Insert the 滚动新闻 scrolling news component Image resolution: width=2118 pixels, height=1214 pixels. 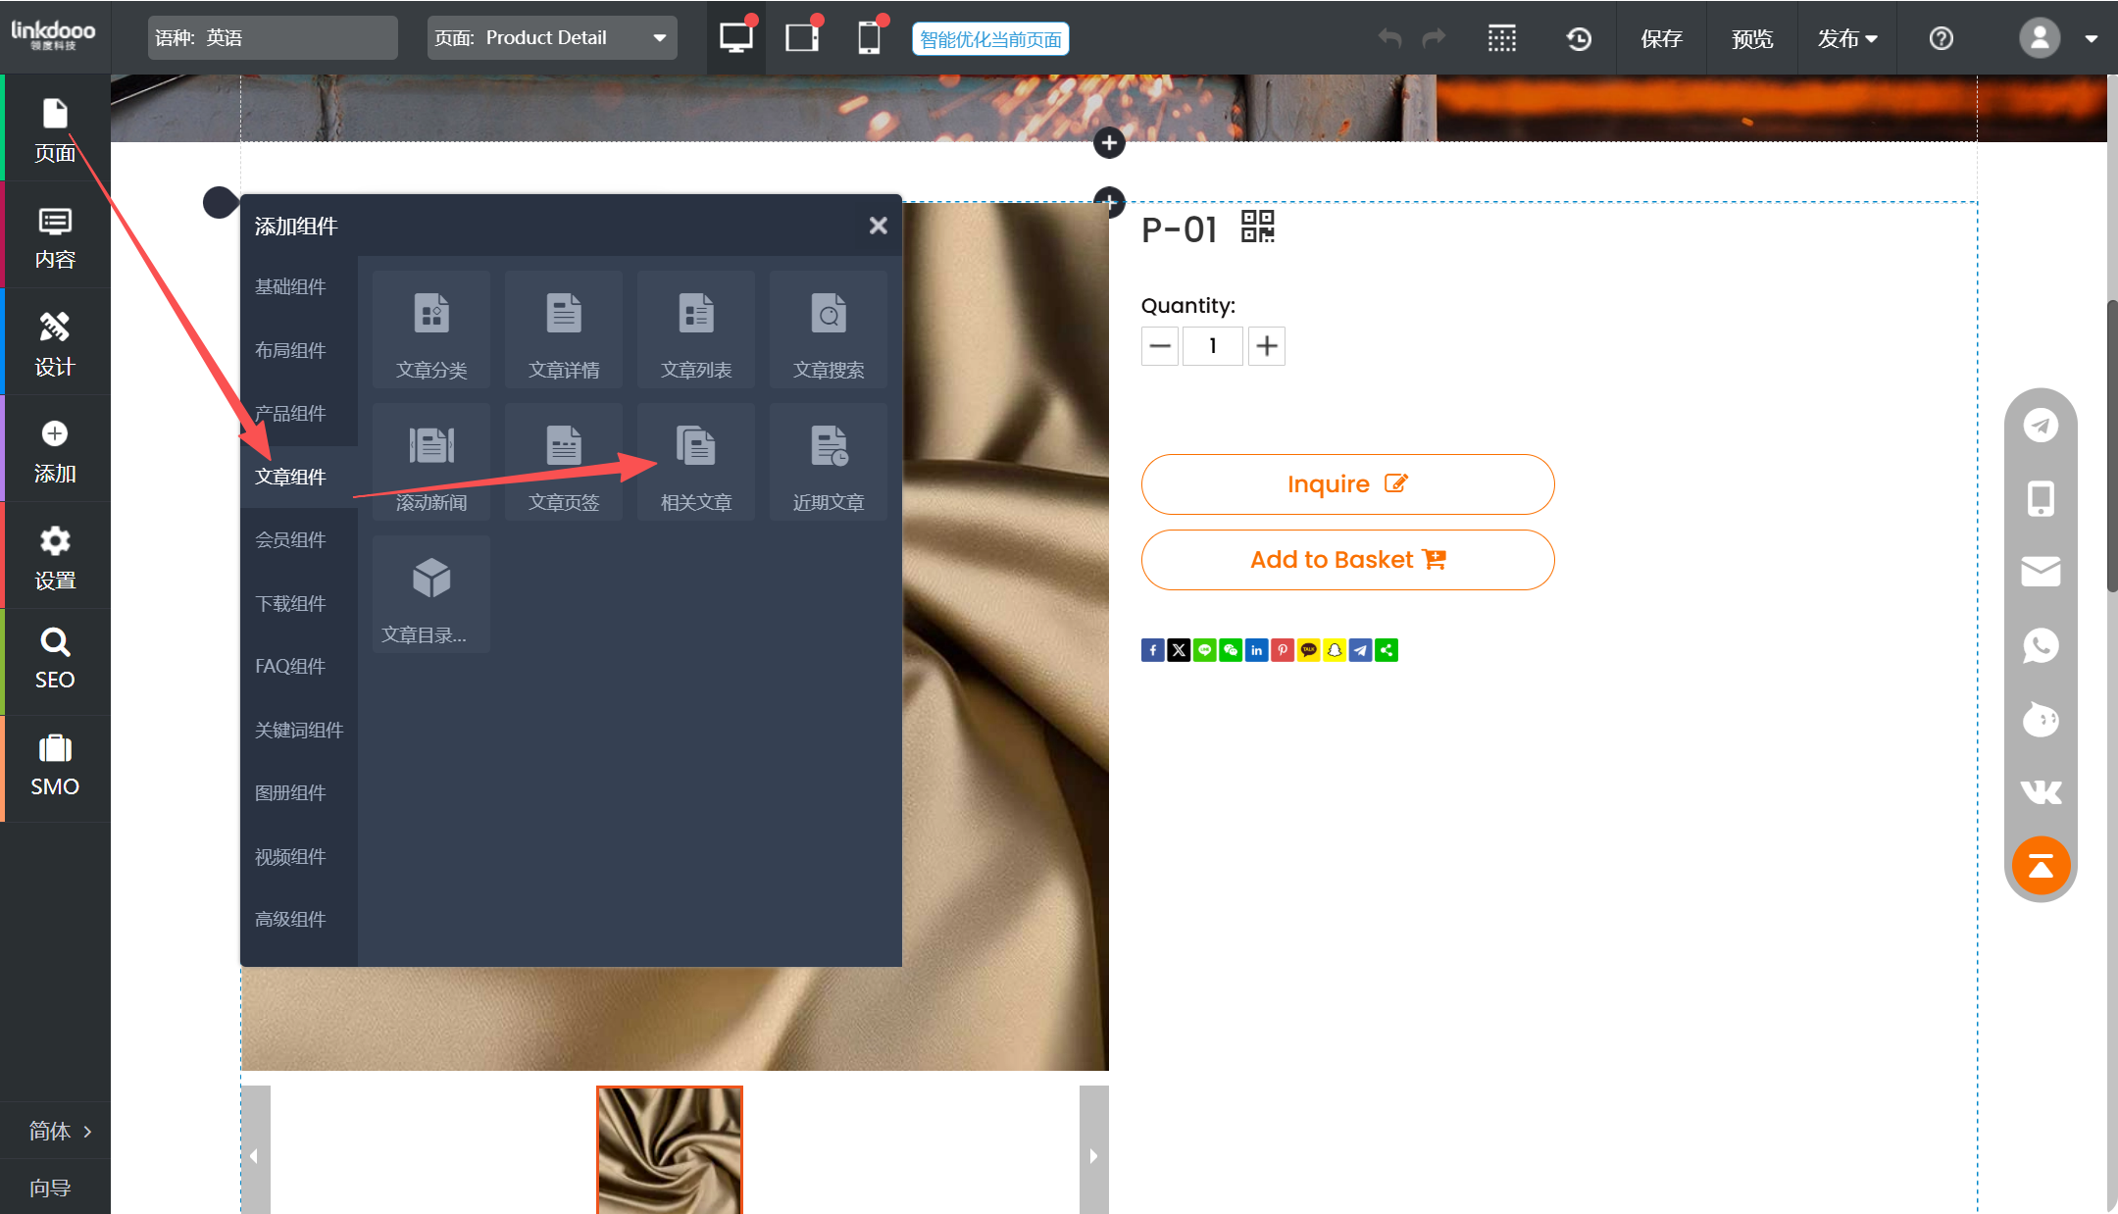pyautogui.click(x=431, y=462)
